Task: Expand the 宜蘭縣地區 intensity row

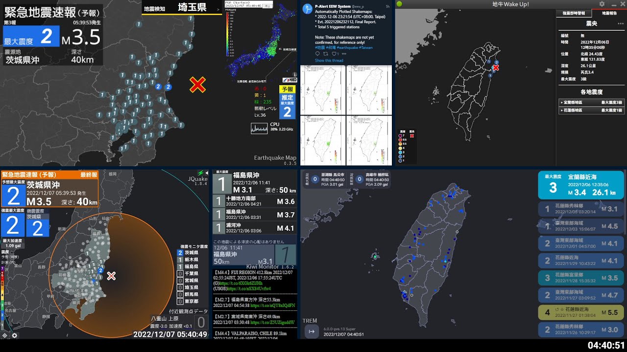Action: click(x=591, y=103)
